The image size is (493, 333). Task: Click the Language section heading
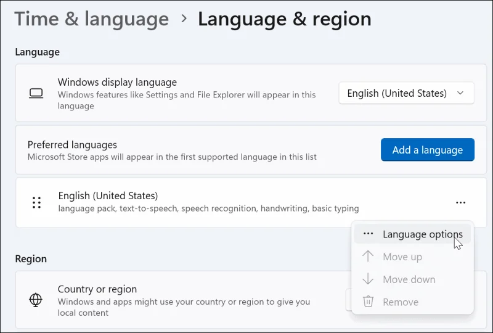(38, 52)
